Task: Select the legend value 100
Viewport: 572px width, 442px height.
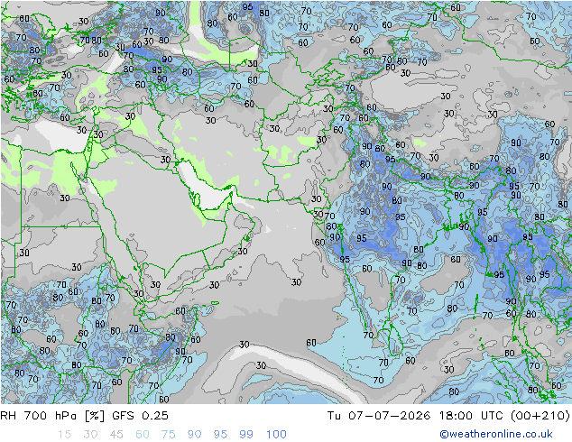Action: tap(276, 434)
